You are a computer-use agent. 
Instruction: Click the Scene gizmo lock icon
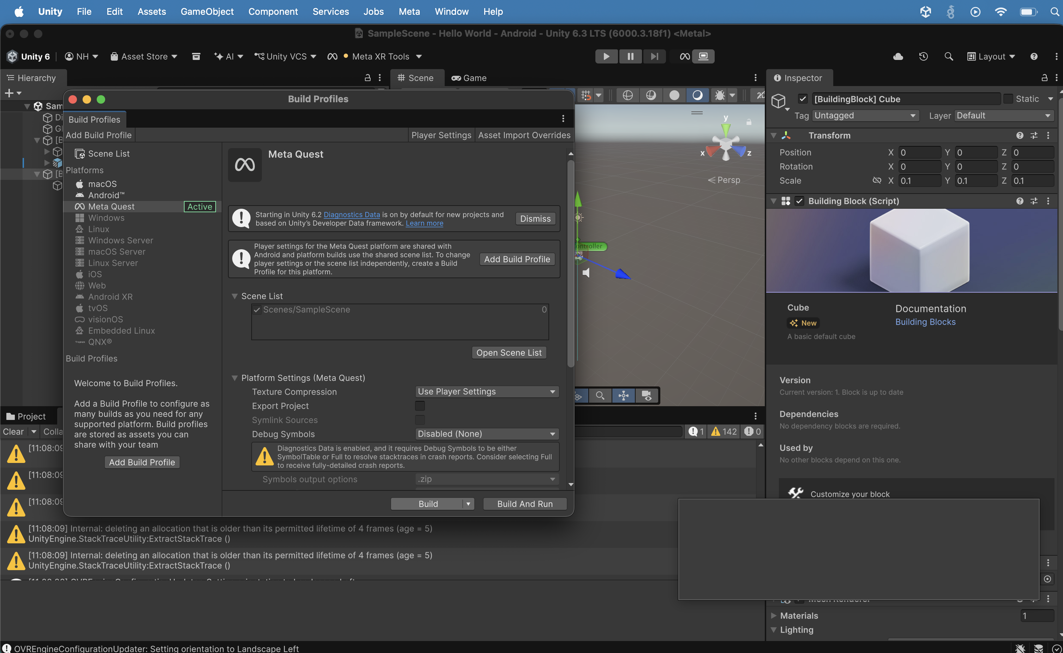coord(749,122)
